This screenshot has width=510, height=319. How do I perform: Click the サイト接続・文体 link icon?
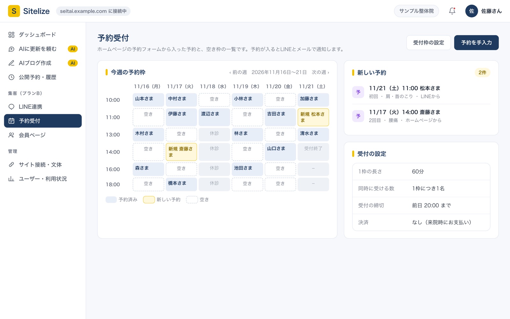(11, 165)
